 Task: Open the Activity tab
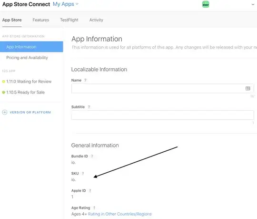tap(96, 20)
